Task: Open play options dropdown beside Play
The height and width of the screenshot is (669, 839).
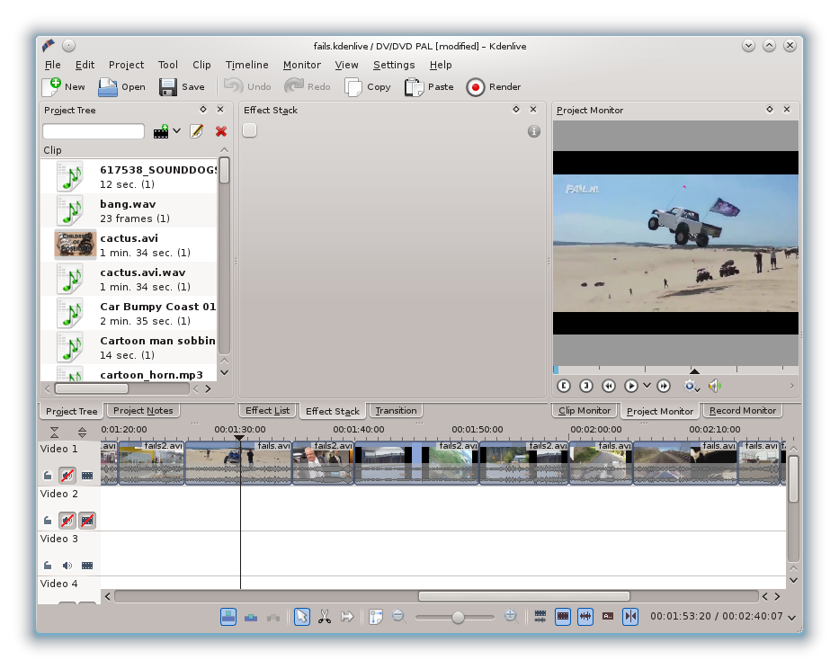Action: [x=647, y=386]
